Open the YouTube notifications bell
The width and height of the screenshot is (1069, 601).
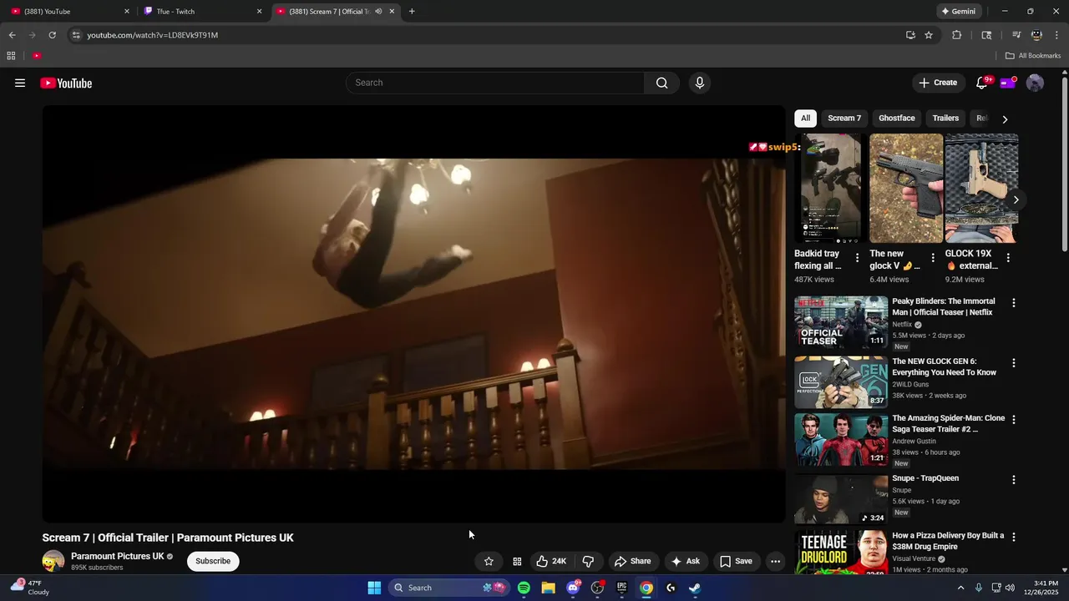coord(982,83)
